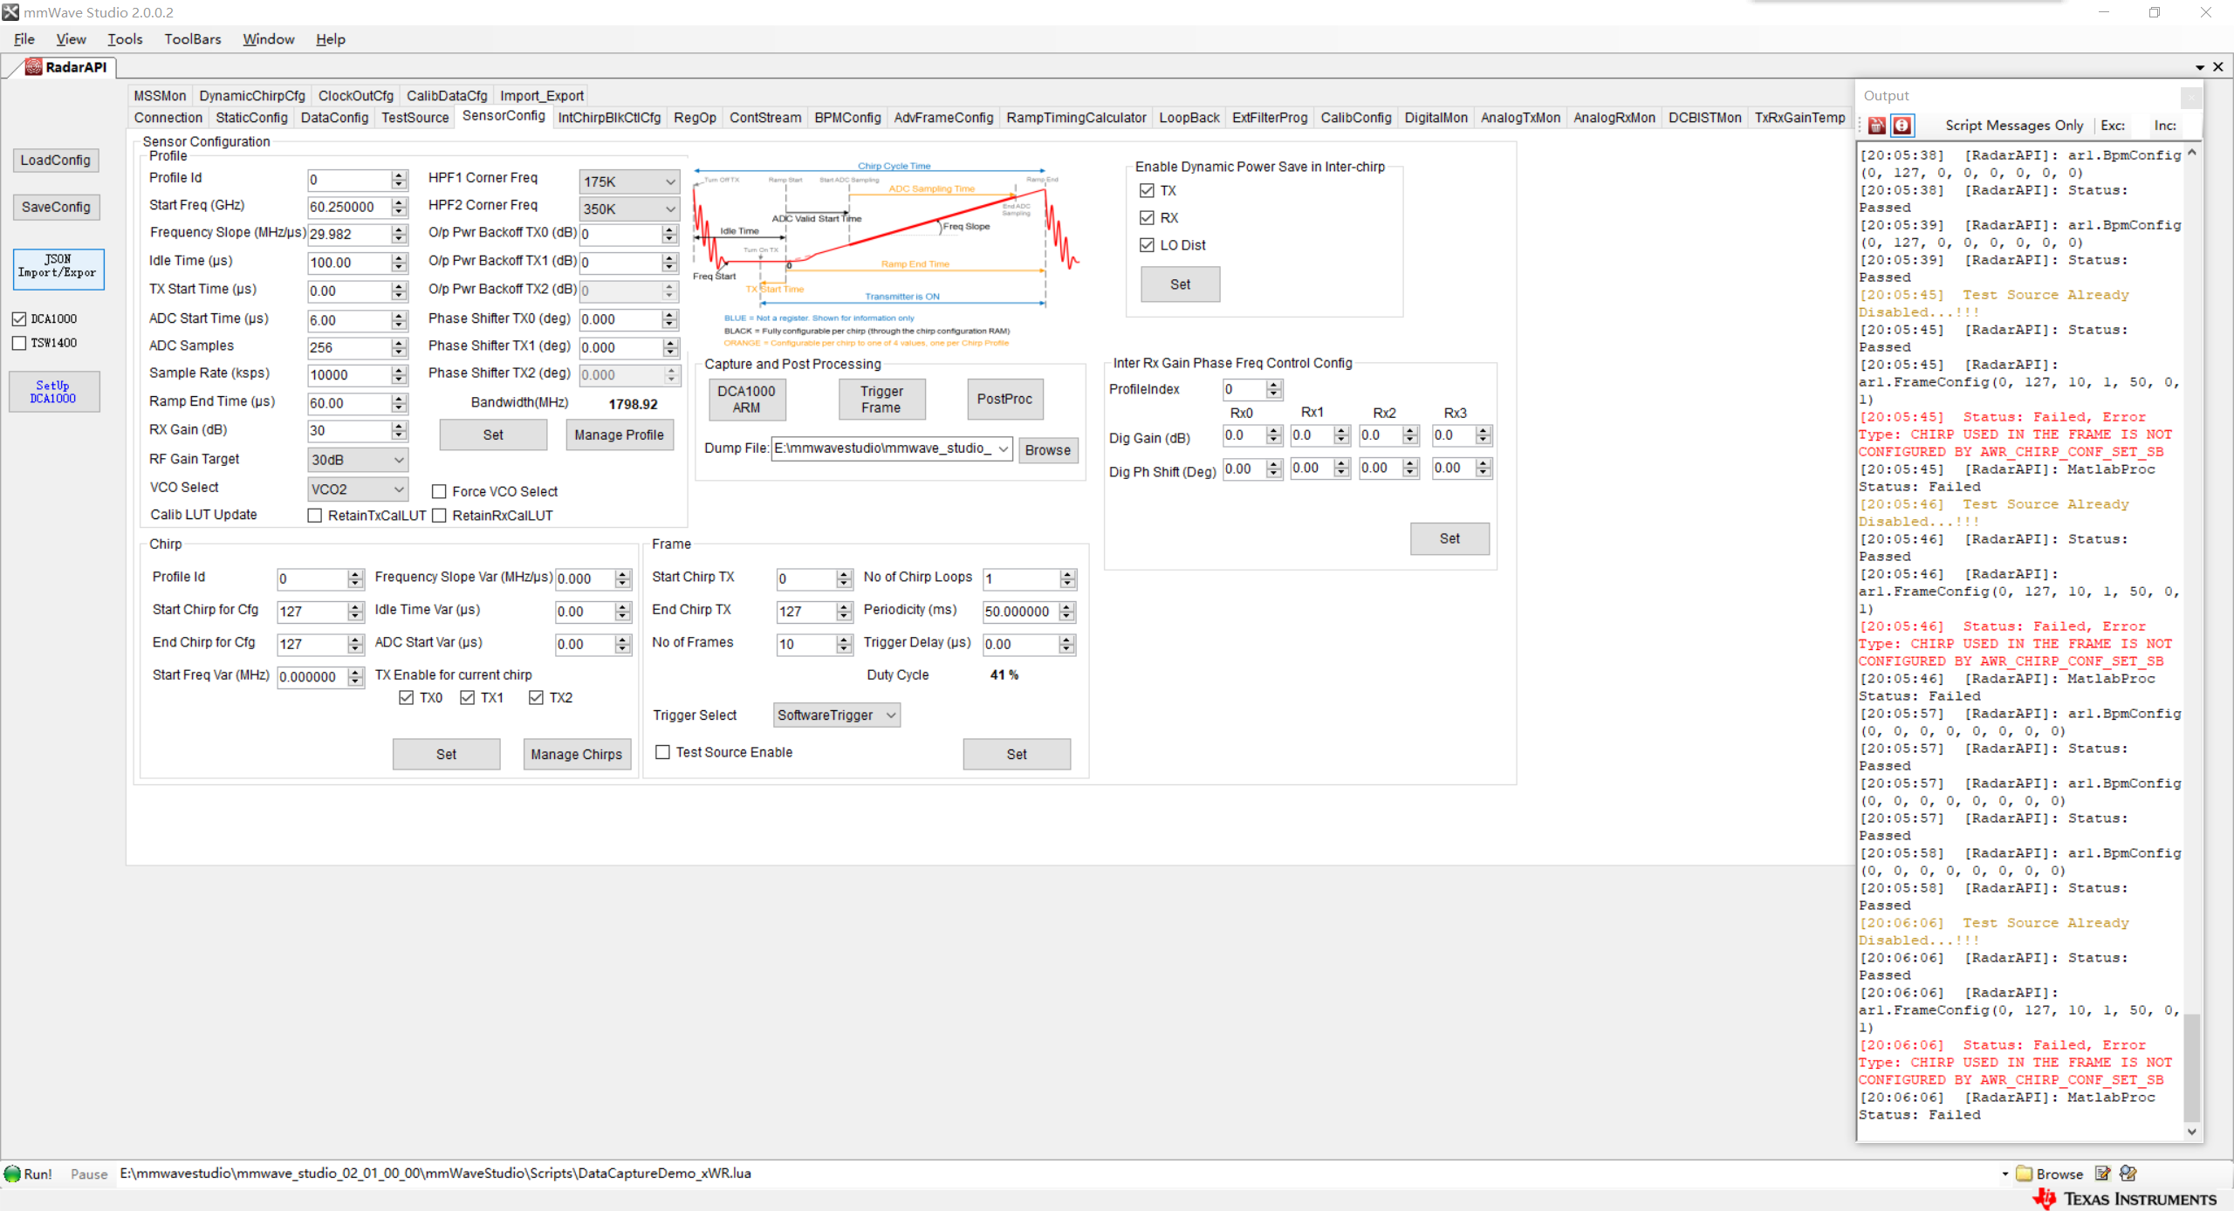This screenshot has width=2234, height=1211.
Task: Open the Tools menu
Action: coord(125,39)
